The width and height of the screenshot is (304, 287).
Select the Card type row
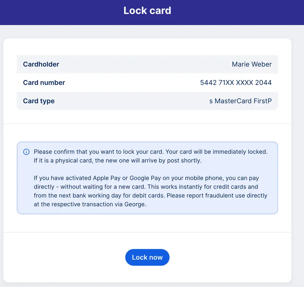[147, 101]
